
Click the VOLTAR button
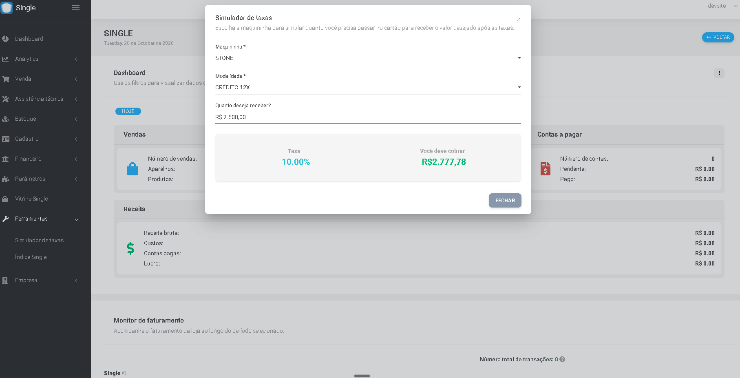[718, 37]
